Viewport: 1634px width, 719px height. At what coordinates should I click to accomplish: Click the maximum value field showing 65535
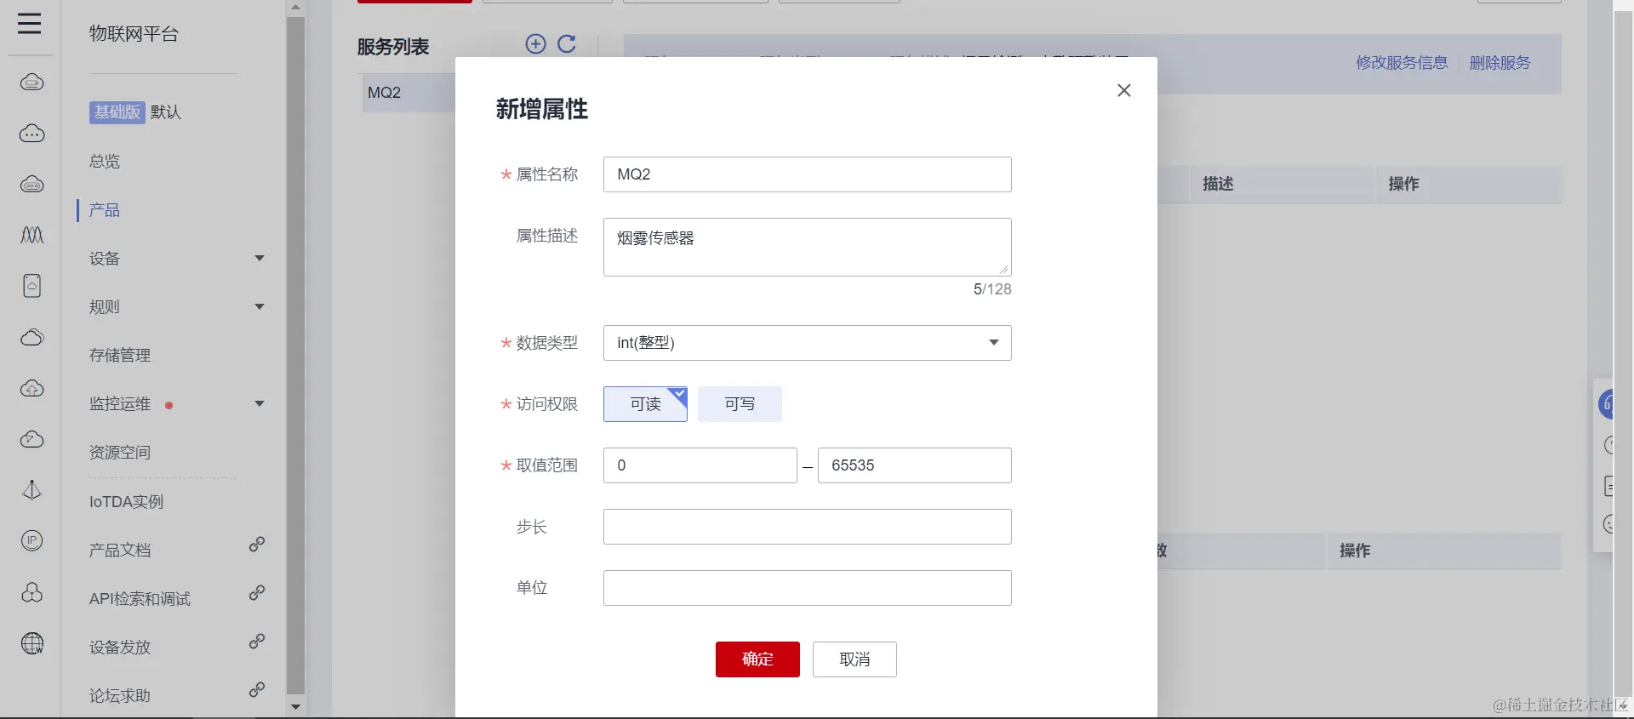pyautogui.click(x=915, y=465)
